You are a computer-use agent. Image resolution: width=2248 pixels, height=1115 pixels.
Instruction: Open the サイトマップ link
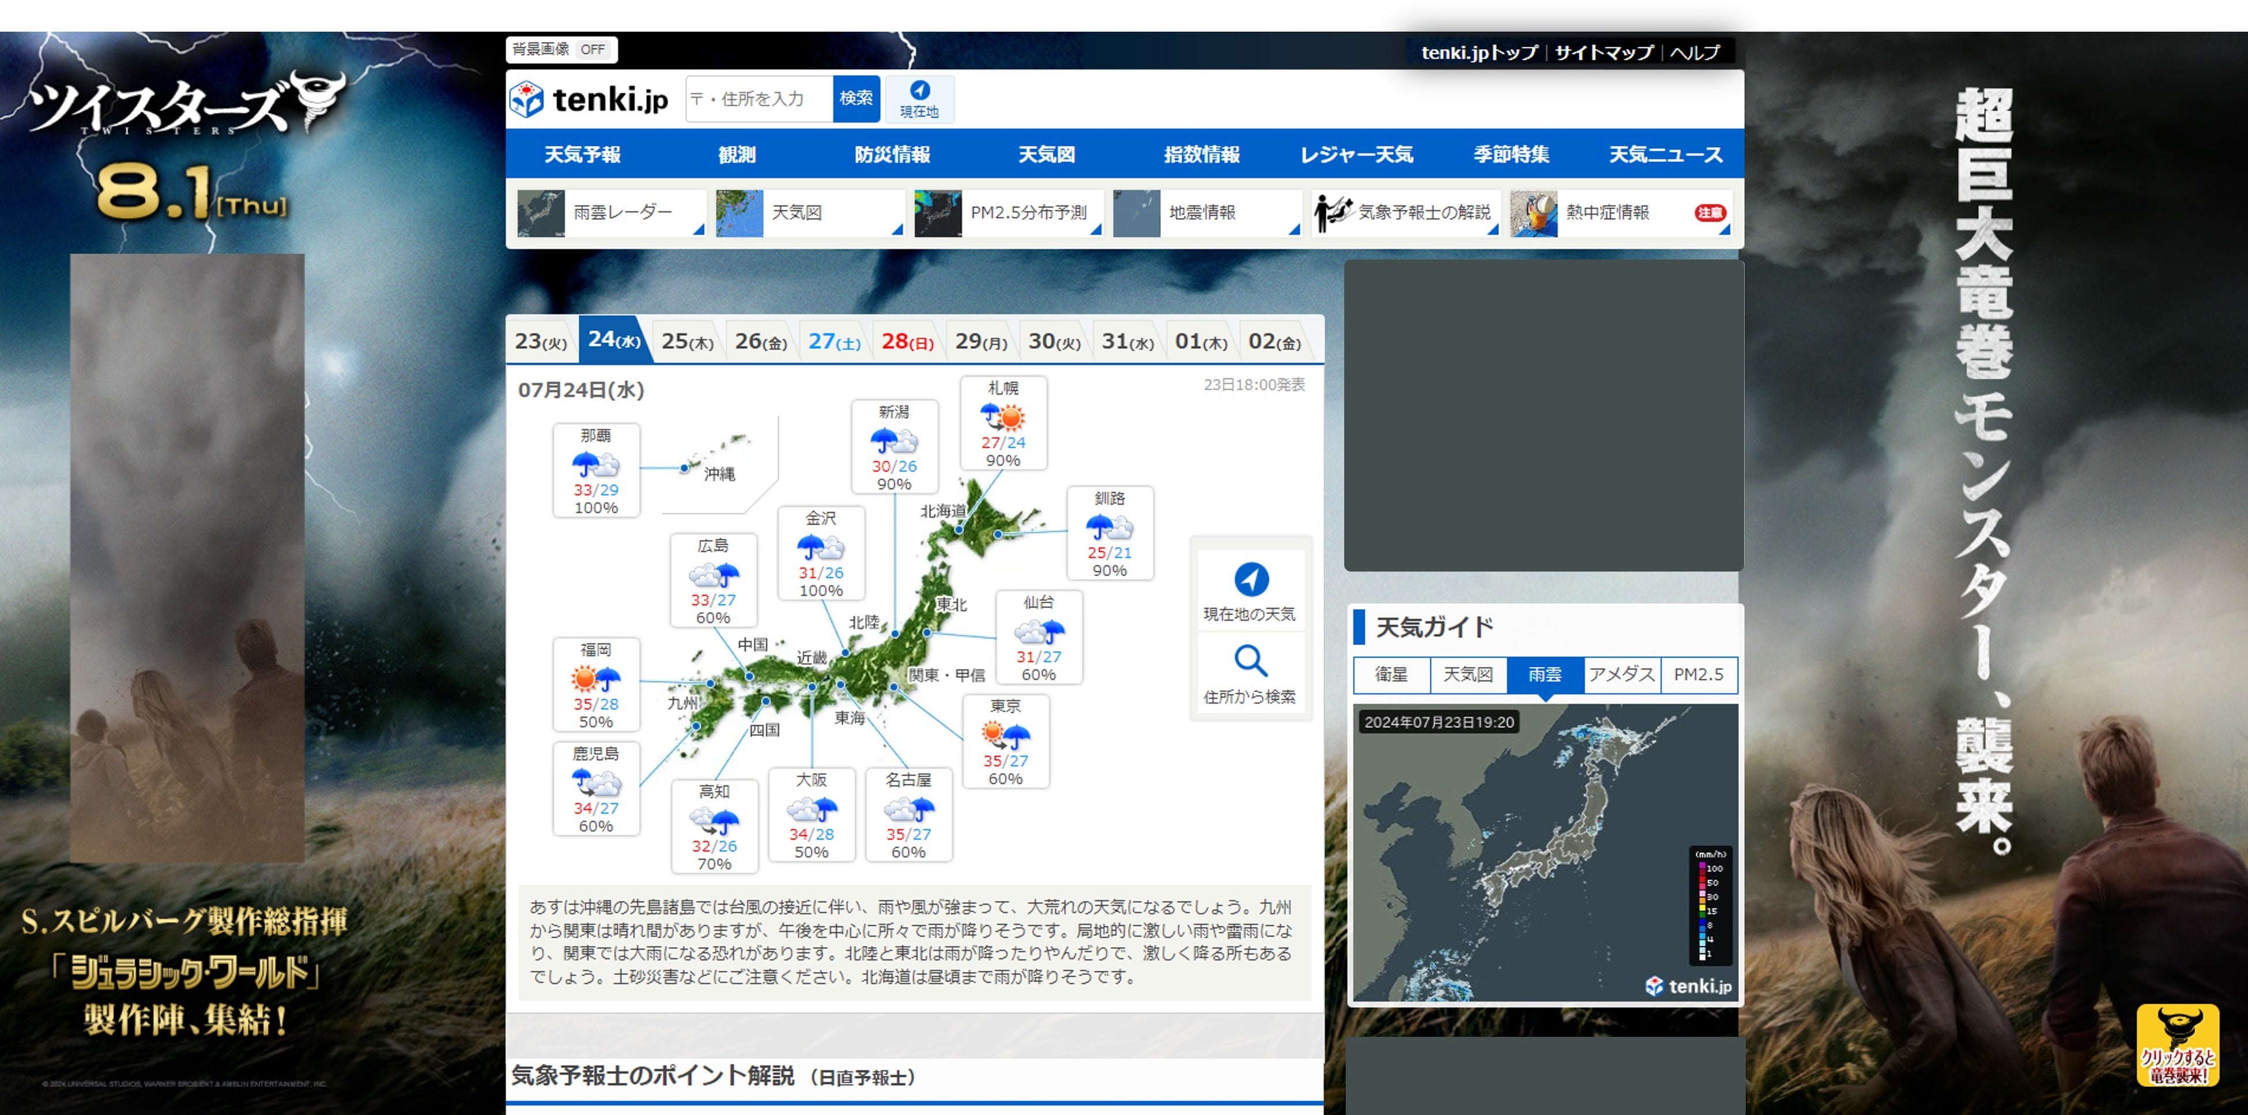[x=1603, y=52]
